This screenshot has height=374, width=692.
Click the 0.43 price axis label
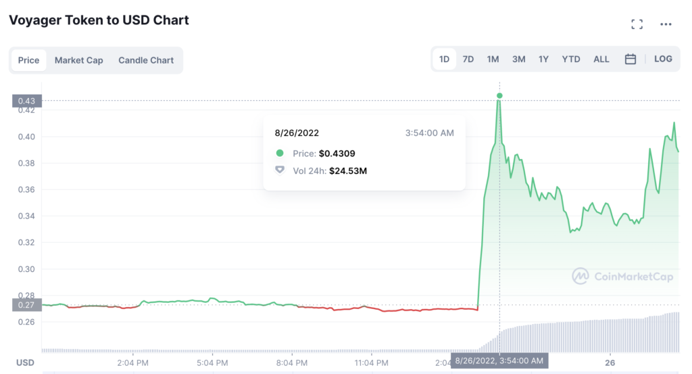pyautogui.click(x=27, y=101)
